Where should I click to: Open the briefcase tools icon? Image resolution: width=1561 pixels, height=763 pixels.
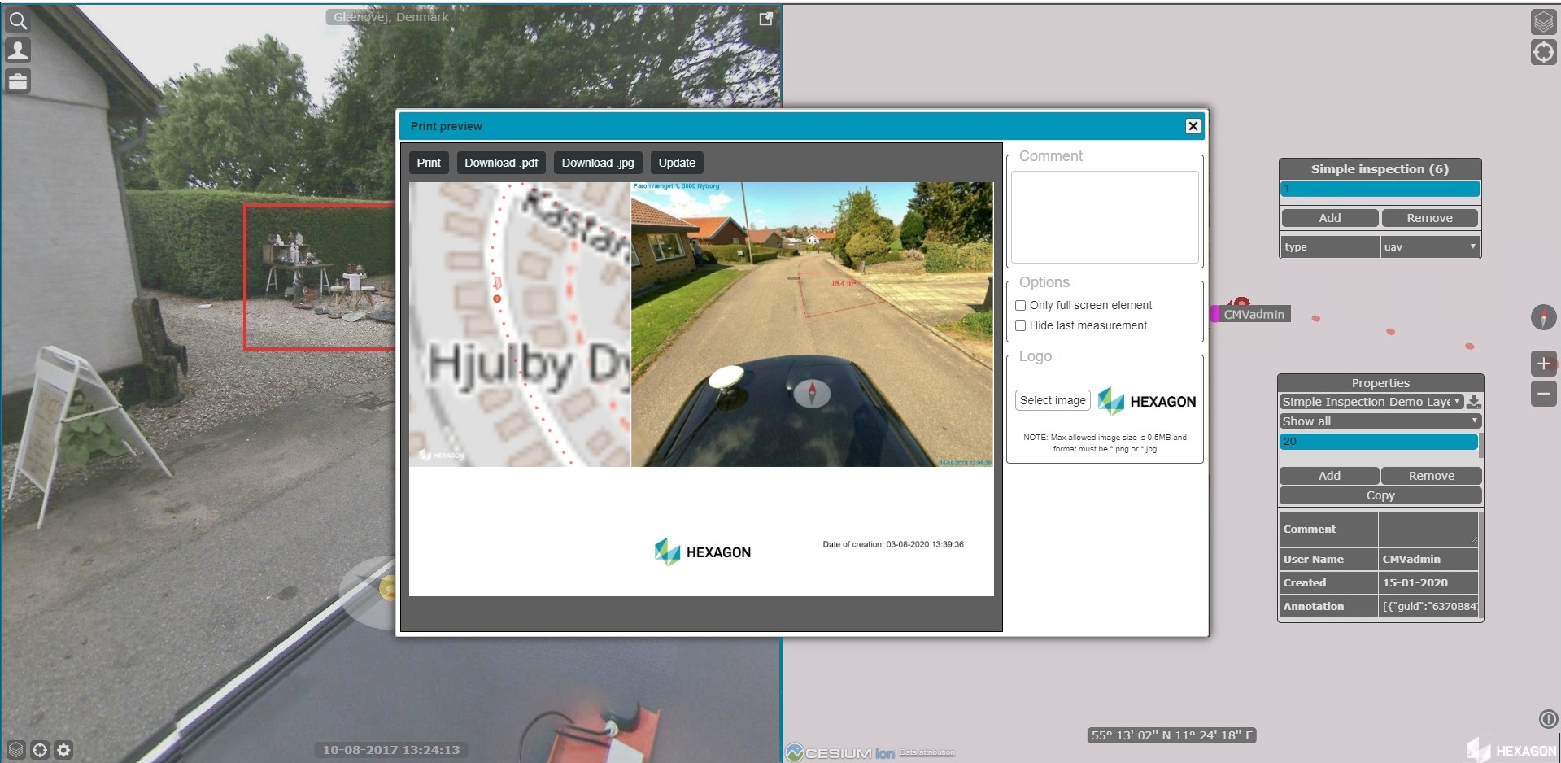(18, 81)
